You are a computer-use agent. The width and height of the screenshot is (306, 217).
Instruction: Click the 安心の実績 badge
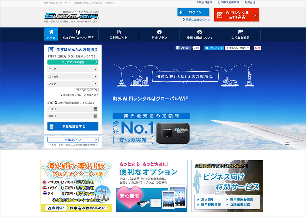(133, 140)
